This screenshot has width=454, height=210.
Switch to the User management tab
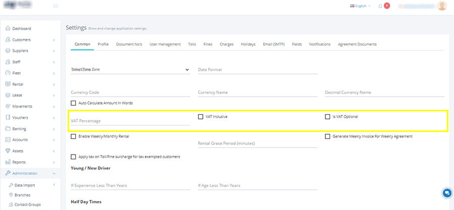click(165, 44)
